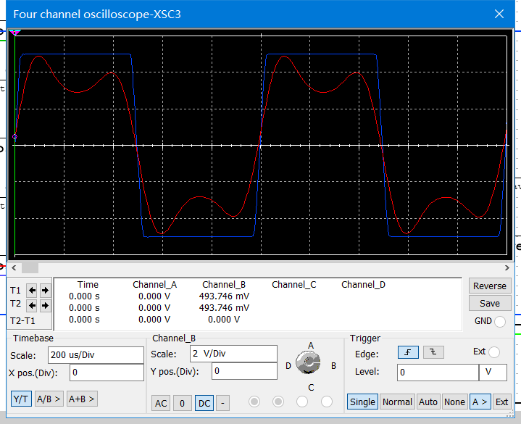Viewport: 521px width, 424px height.
Task: Switch to Y/T display mode
Action: pyautogui.click(x=21, y=399)
